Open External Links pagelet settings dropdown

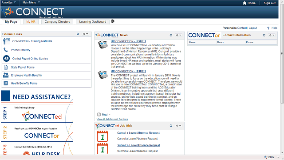click(x=85, y=34)
